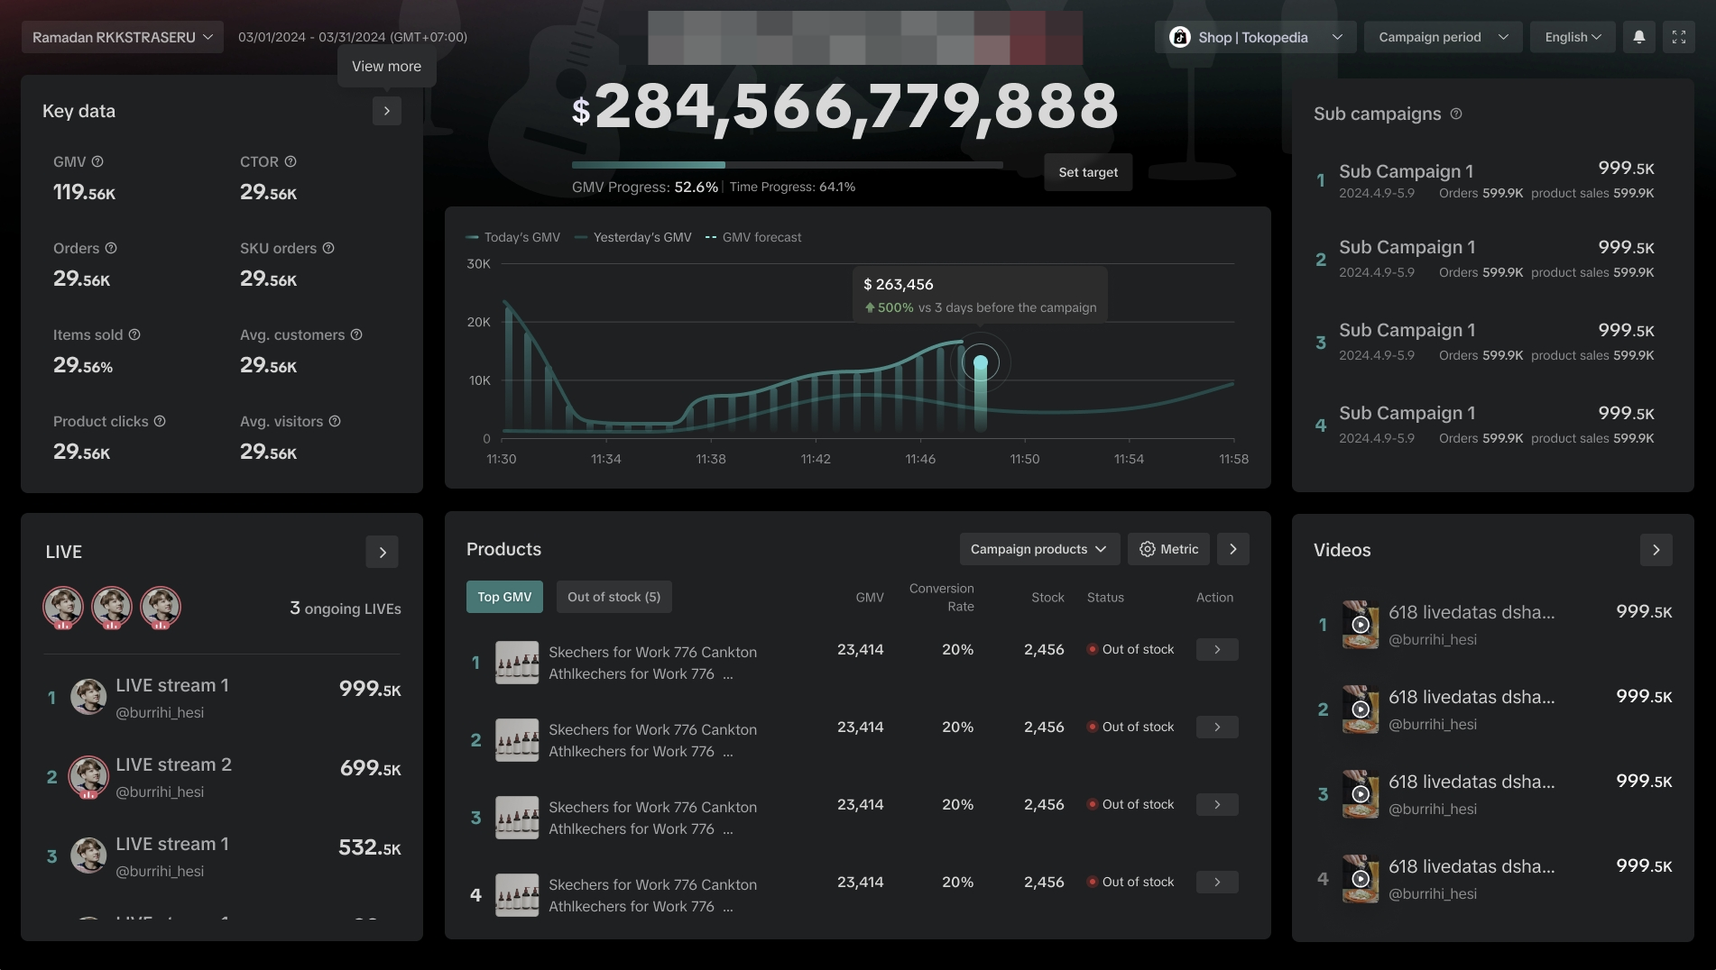1716x970 pixels.
Task: Click the CTOR info help icon
Action: tap(291, 161)
